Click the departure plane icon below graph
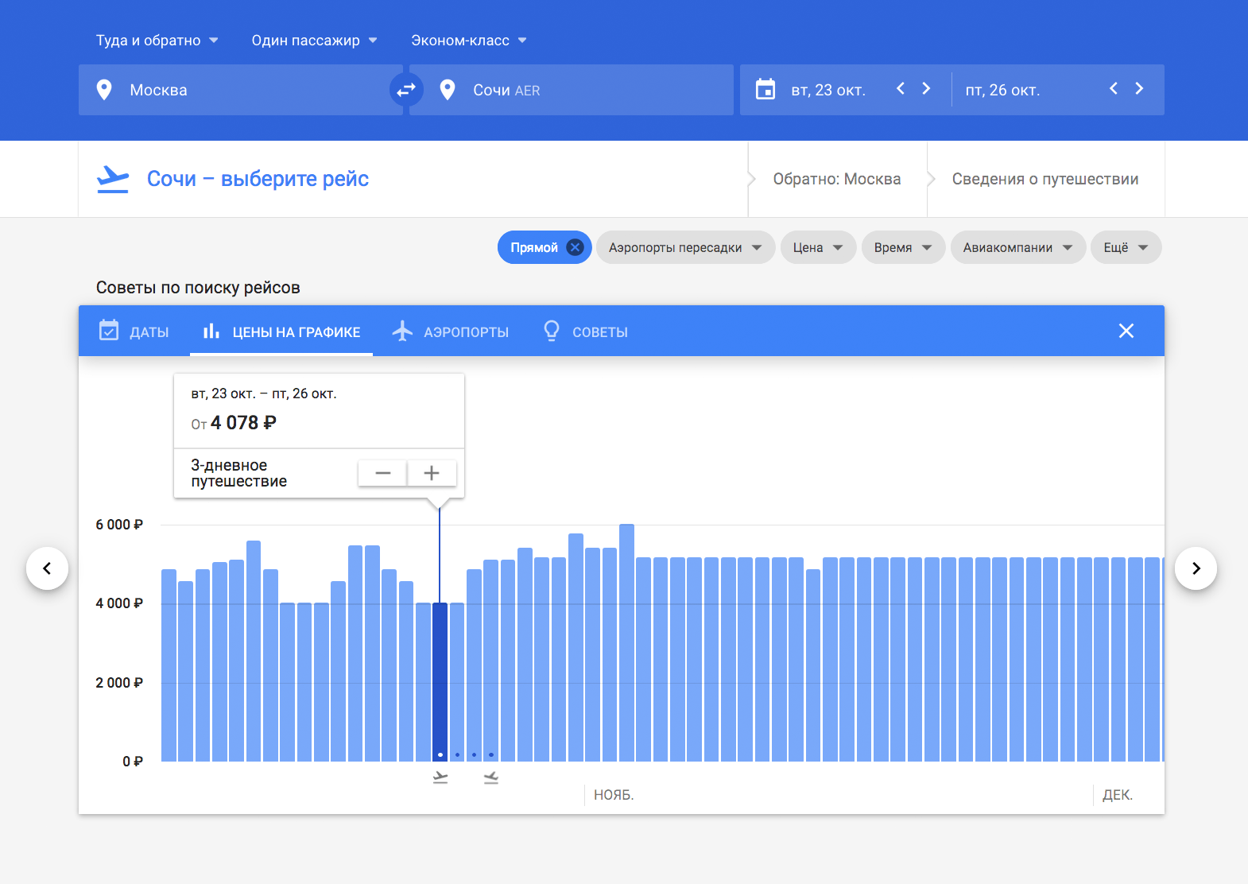 (x=440, y=777)
